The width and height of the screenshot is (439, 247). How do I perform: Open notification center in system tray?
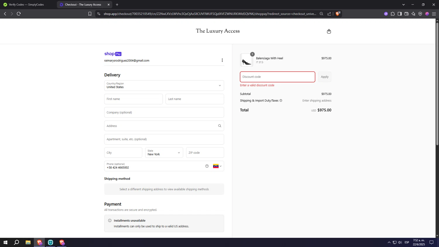point(431,242)
